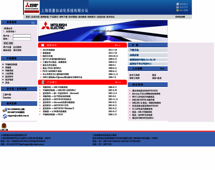215x170 pixels.
Task: Open news item QJ71C24N新增的通讯协议
Action: (54, 59)
